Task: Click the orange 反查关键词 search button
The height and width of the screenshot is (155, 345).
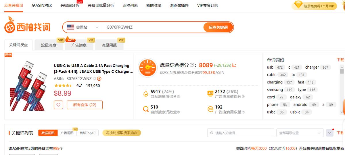Action: pyautogui.click(x=218, y=27)
